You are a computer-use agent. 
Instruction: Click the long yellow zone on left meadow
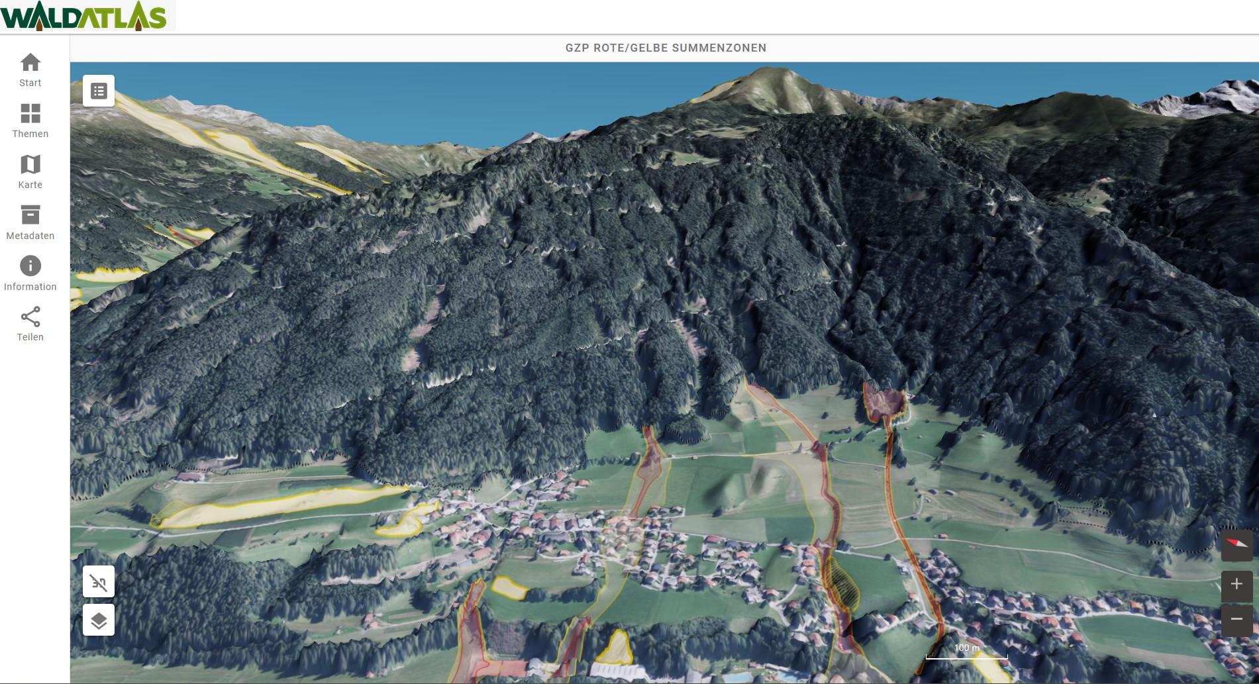pyautogui.click(x=278, y=507)
